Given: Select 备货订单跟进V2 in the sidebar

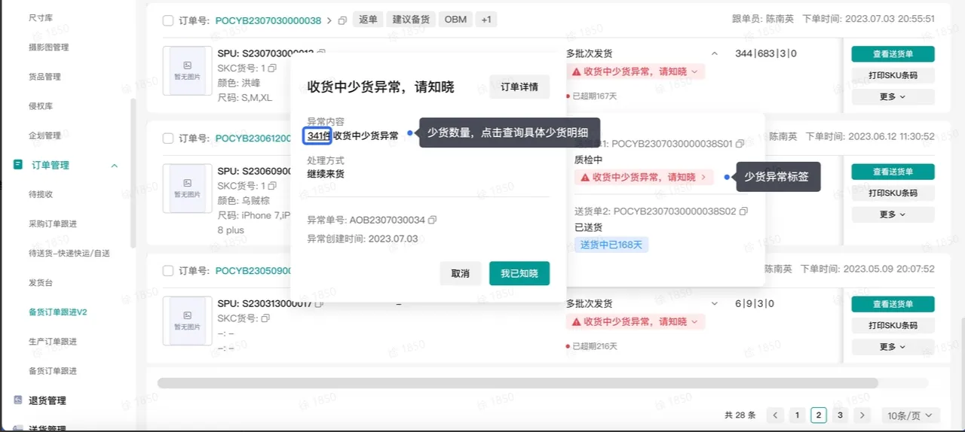Looking at the screenshot, I should (58, 312).
